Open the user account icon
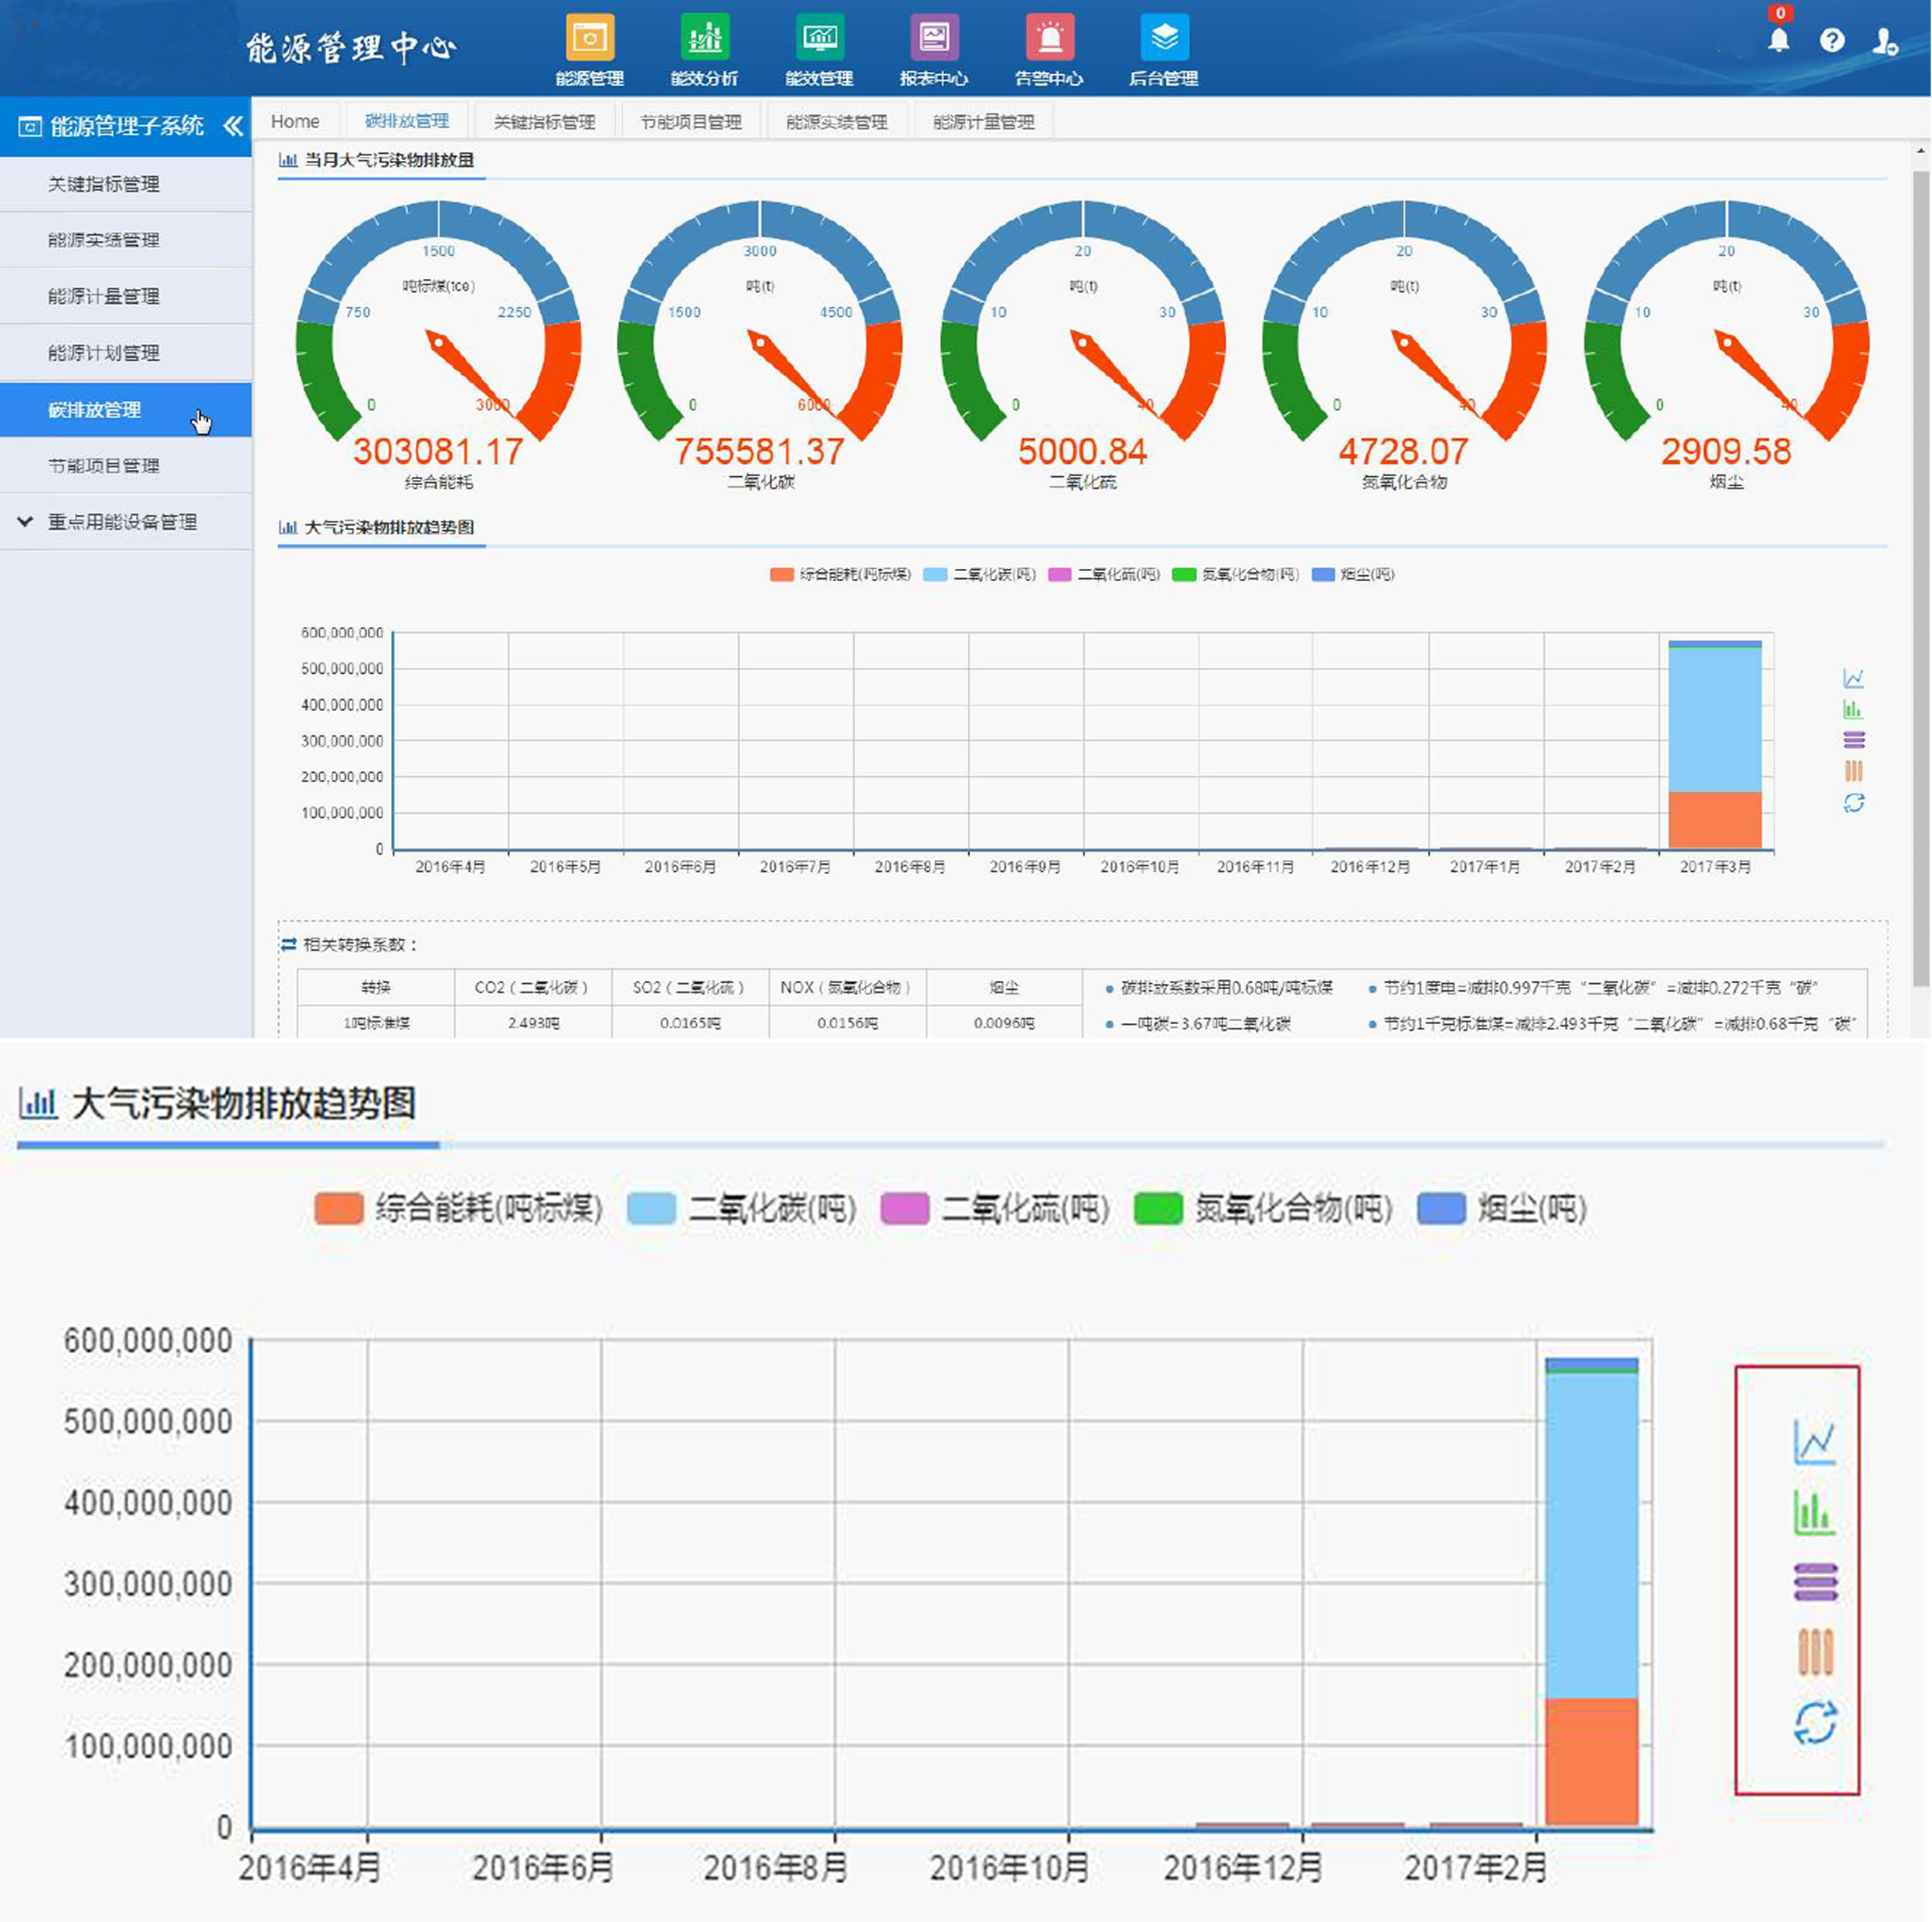 point(1885,41)
